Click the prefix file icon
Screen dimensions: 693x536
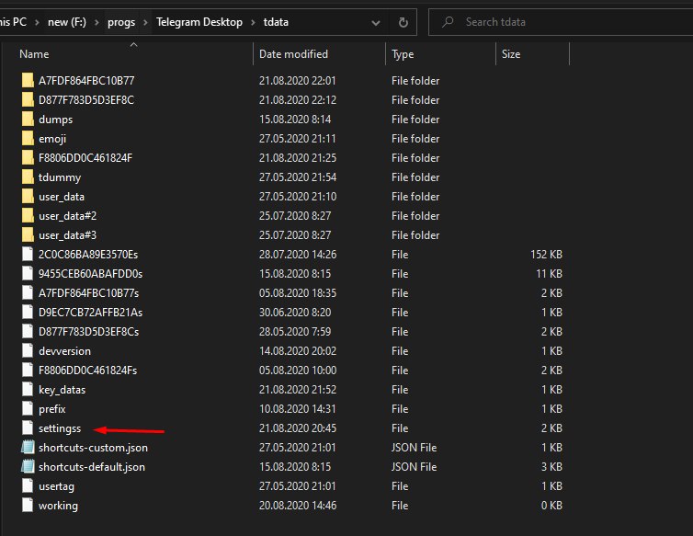click(x=28, y=408)
